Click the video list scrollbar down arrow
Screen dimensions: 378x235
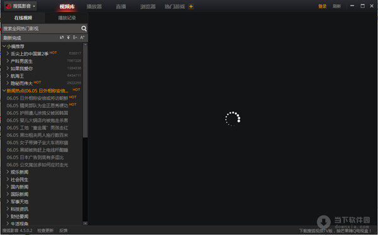(85, 223)
